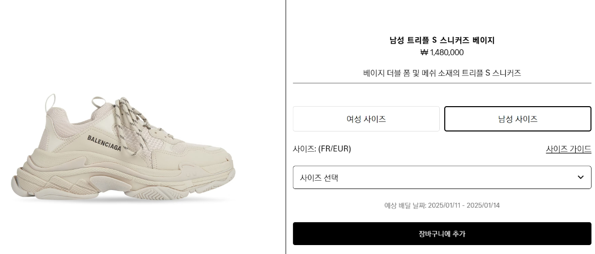Click the 예상 배달 날짜 delivery estimate text

(x=442, y=205)
